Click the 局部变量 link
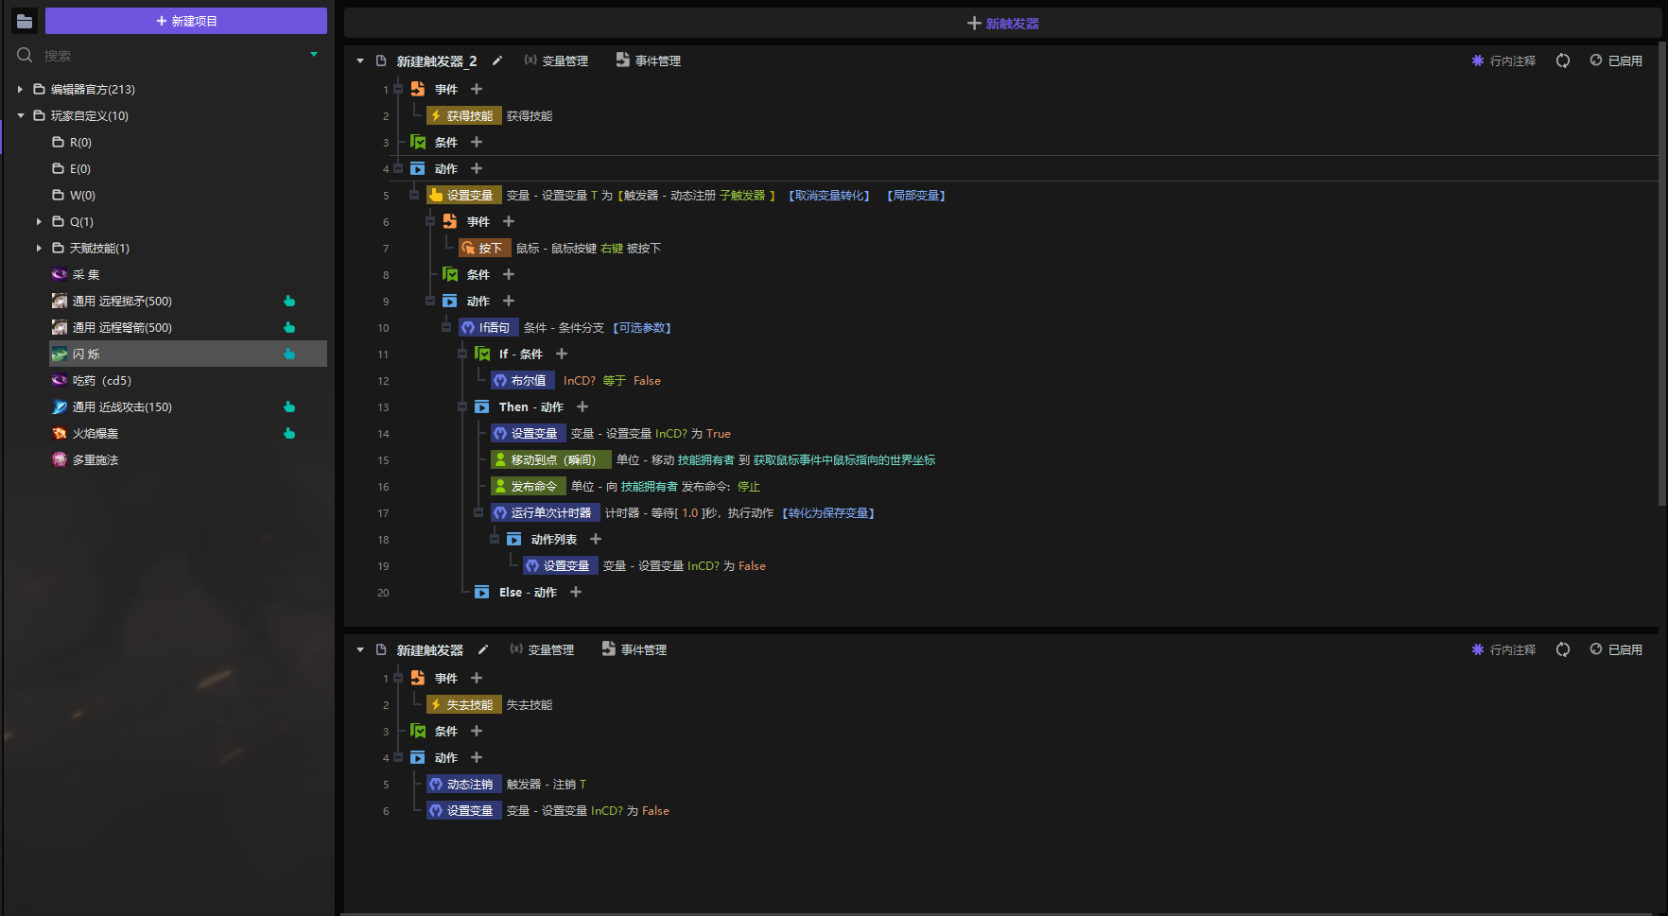The height and width of the screenshot is (916, 1668). tap(916, 196)
